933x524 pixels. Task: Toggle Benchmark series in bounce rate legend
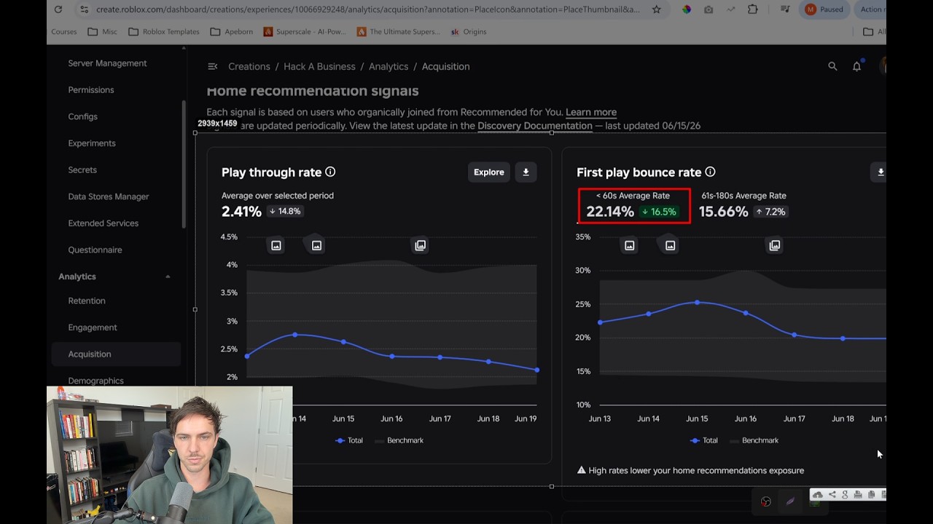point(754,440)
